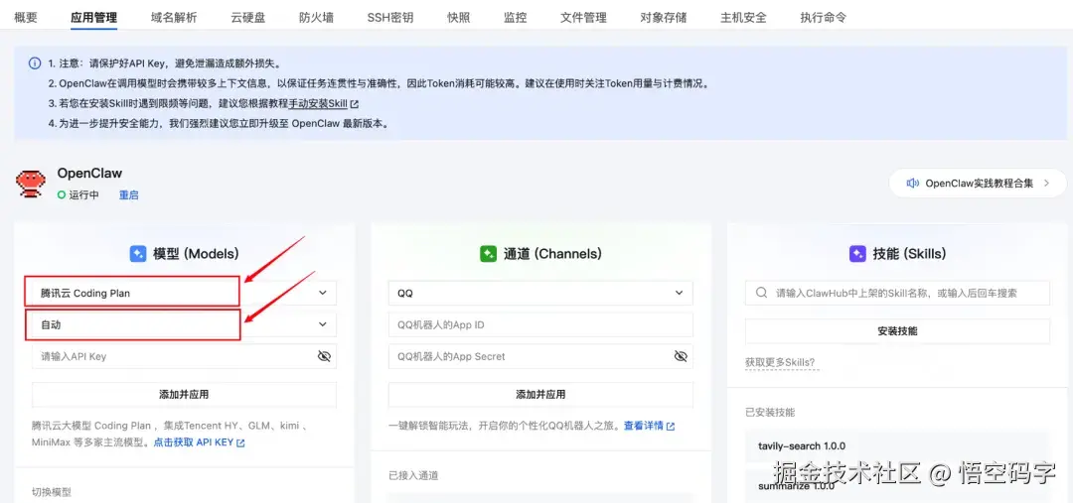Click the 运行中 status indicator

point(78,194)
